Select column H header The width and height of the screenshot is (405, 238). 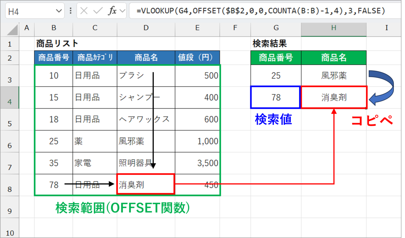[333, 28]
